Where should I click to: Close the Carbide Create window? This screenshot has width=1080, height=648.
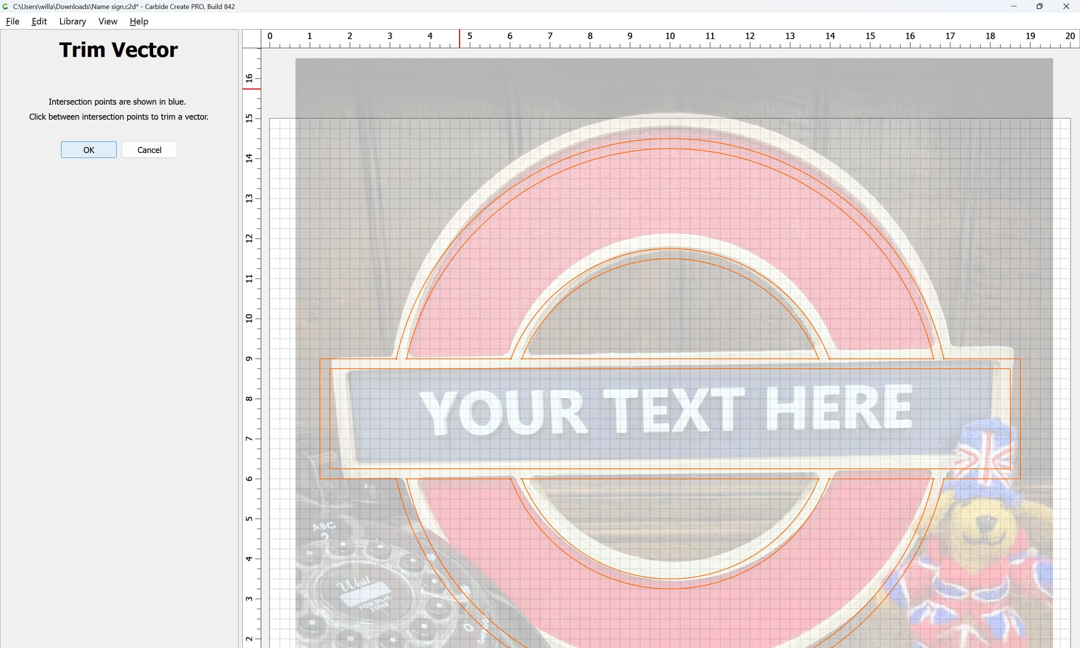click(x=1066, y=6)
